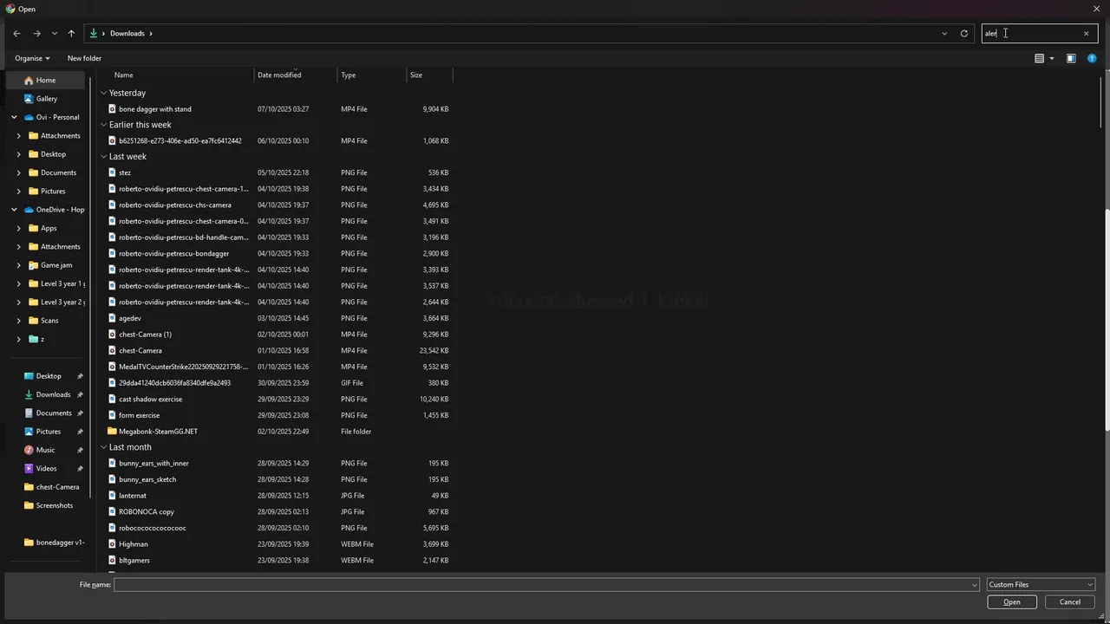Collapse the Last week group
Viewport: 1110px width, 624px height.
click(x=103, y=157)
